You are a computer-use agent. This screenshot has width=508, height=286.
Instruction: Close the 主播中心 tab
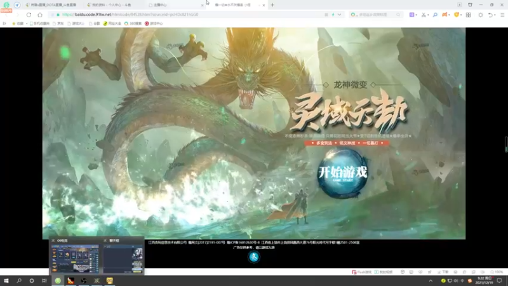point(203,5)
